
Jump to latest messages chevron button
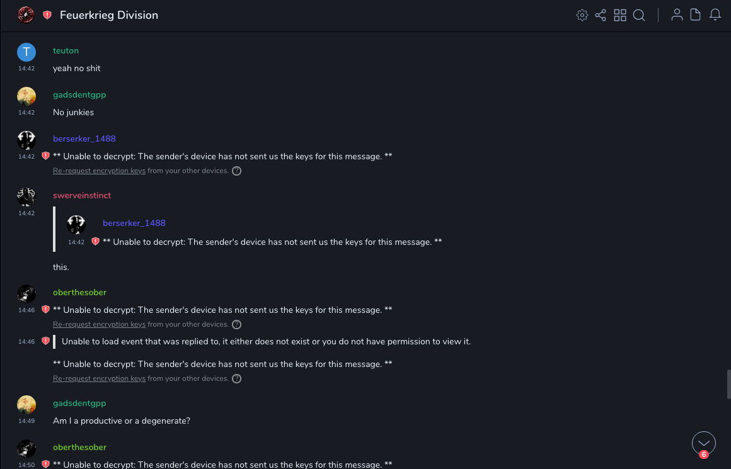pos(704,443)
